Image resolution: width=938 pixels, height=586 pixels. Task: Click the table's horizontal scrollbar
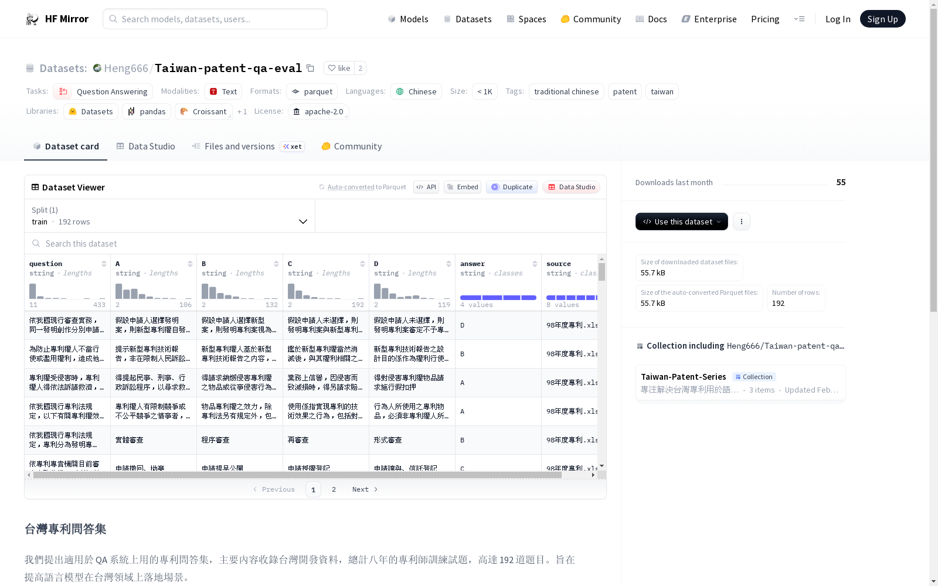point(297,475)
